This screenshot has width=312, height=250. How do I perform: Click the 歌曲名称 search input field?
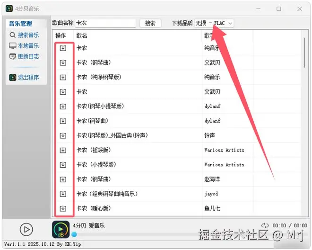[x=105, y=23]
